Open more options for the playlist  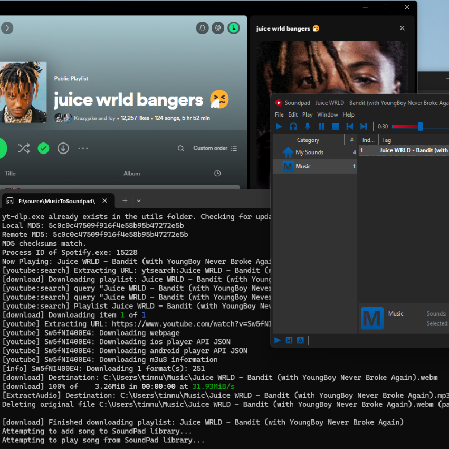click(83, 148)
